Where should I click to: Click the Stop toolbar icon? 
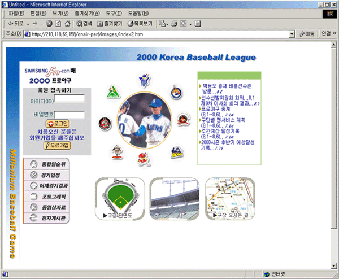pyautogui.click(x=49, y=24)
